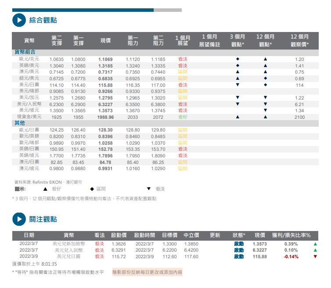Click the 12-month up triangle in 澳元/美元 row

coord(265,72)
